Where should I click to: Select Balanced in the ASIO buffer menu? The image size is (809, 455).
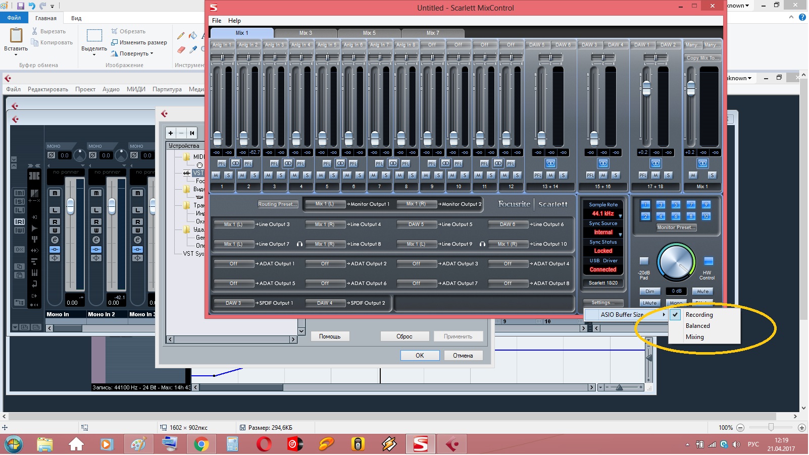click(x=697, y=326)
